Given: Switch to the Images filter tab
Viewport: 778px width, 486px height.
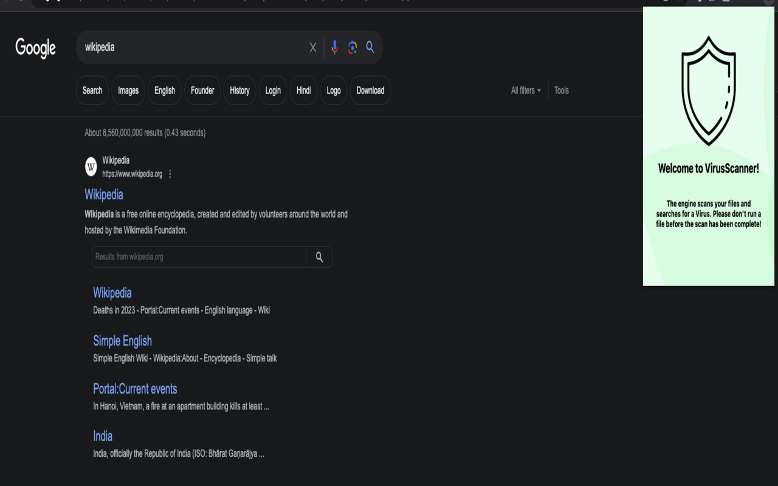Looking at the screenshot, I should tap(128, 90).
